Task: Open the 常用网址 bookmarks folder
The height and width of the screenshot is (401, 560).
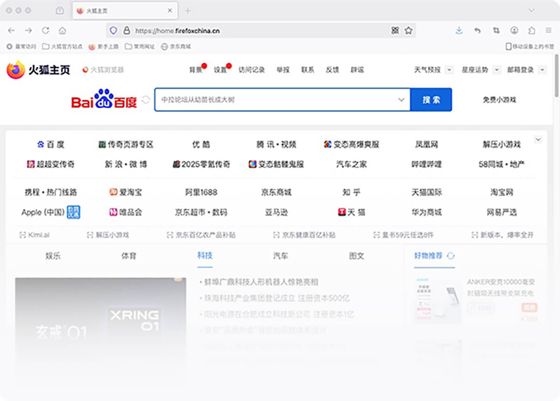Action: pyautogui.click(x=140, y=47)
